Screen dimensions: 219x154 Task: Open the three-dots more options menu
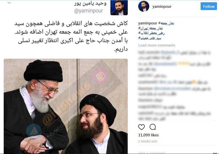(x=215, y=153)
